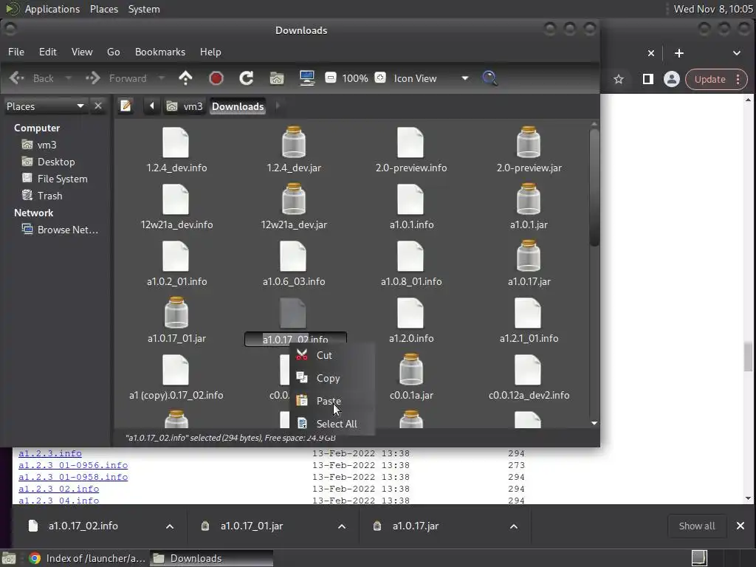Choose Cut from context menu
Screen dimensions: 756x567
(332, 355)
